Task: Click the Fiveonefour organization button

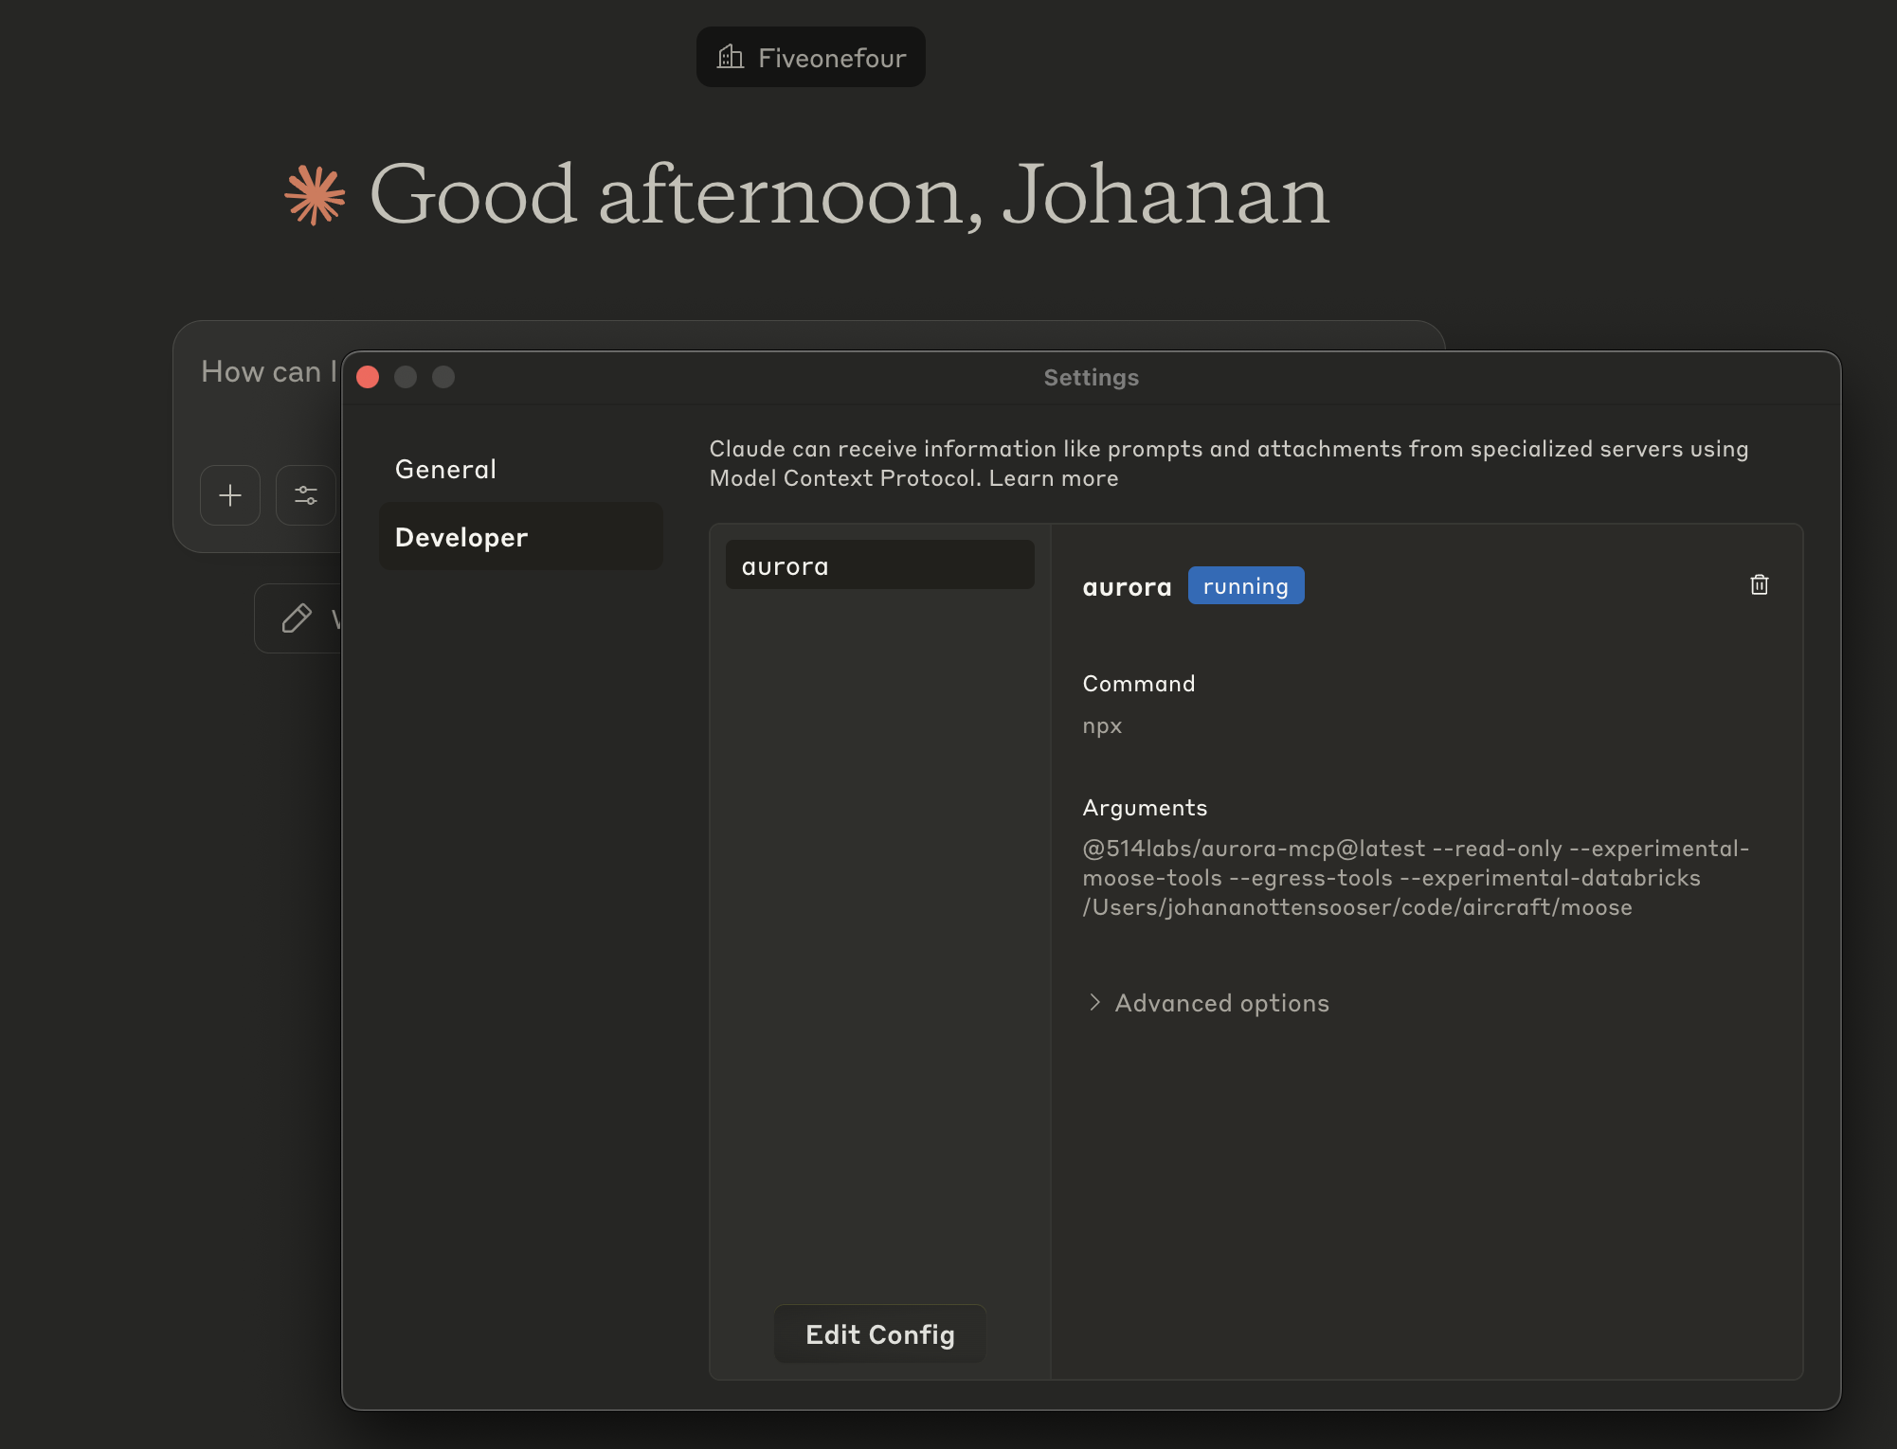Action: (811, 58)
